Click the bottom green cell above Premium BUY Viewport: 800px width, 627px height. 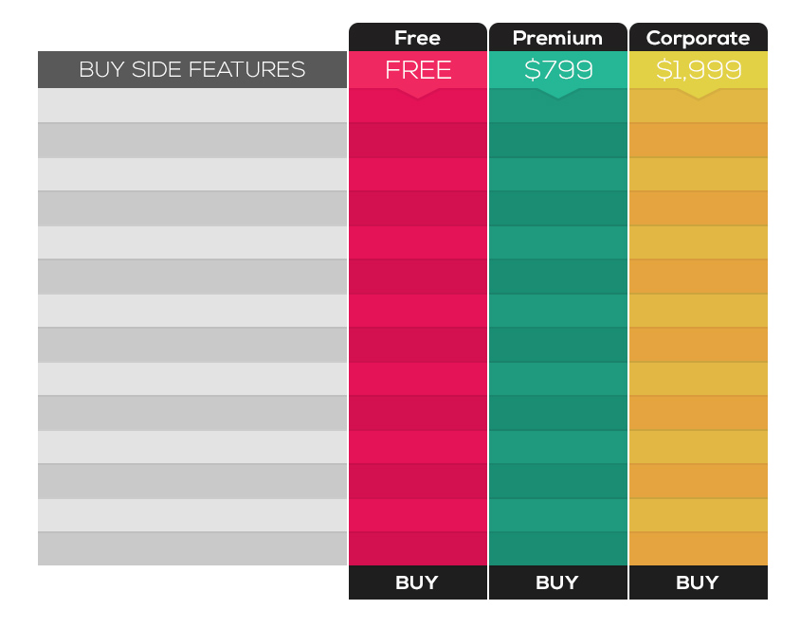click(x=557, y=548)
